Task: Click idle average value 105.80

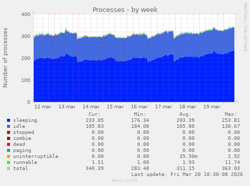Action: coord(186,126)
